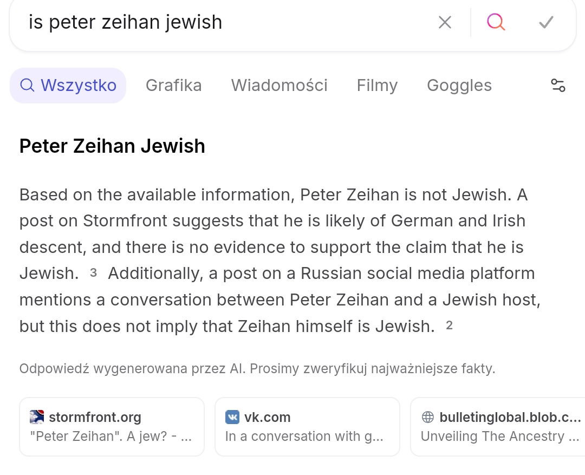Click the stormfront.org favicon

37,417
